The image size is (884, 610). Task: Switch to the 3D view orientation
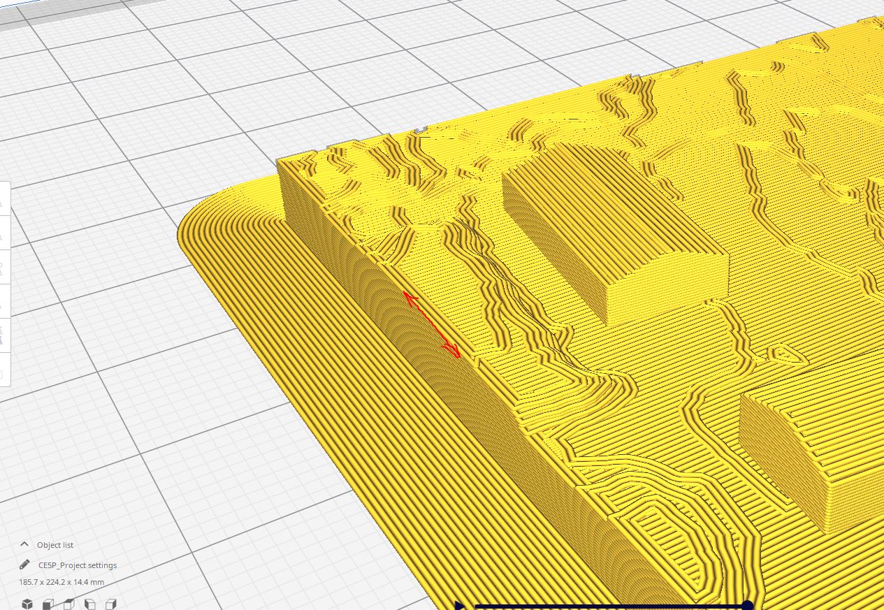27,604
